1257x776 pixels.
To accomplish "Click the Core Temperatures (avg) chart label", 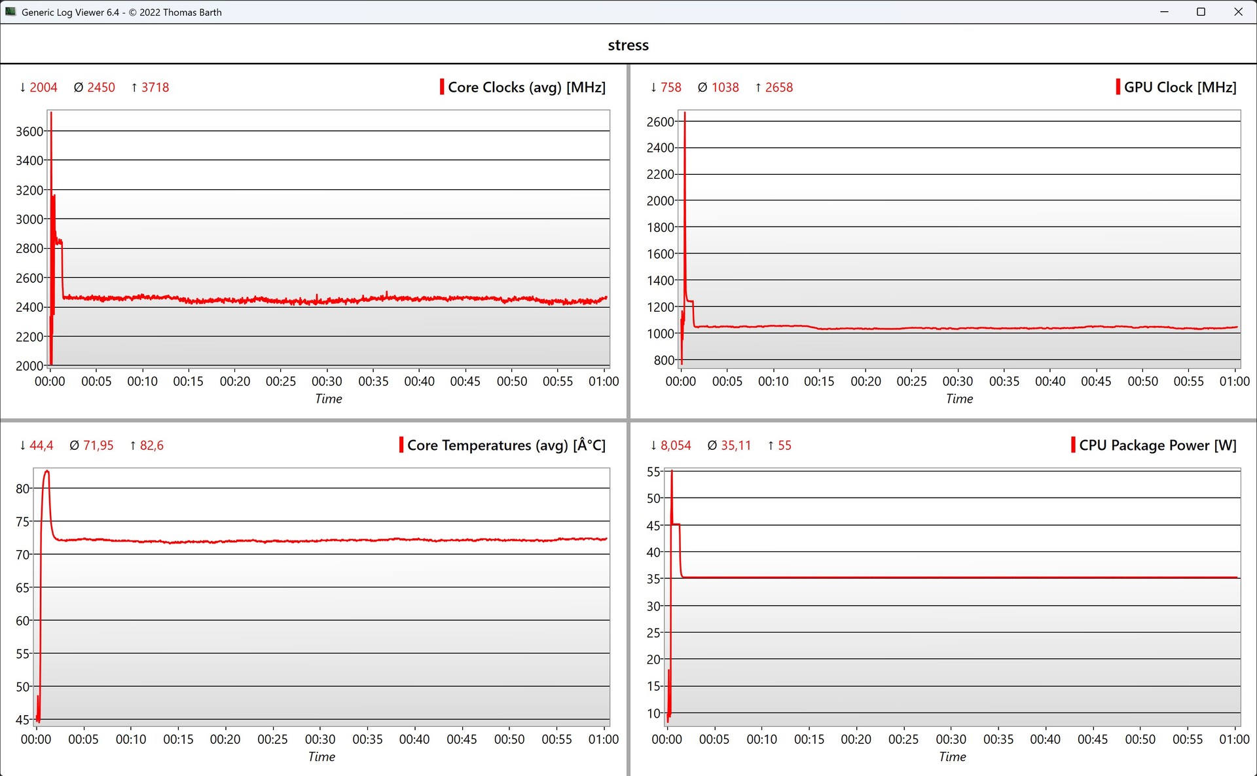I will [x=506, y=445].
